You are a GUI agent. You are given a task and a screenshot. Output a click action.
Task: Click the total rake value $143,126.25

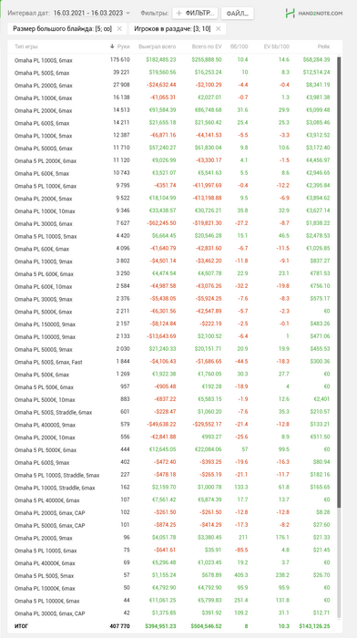pyautogui.click(x=314, y=626)
